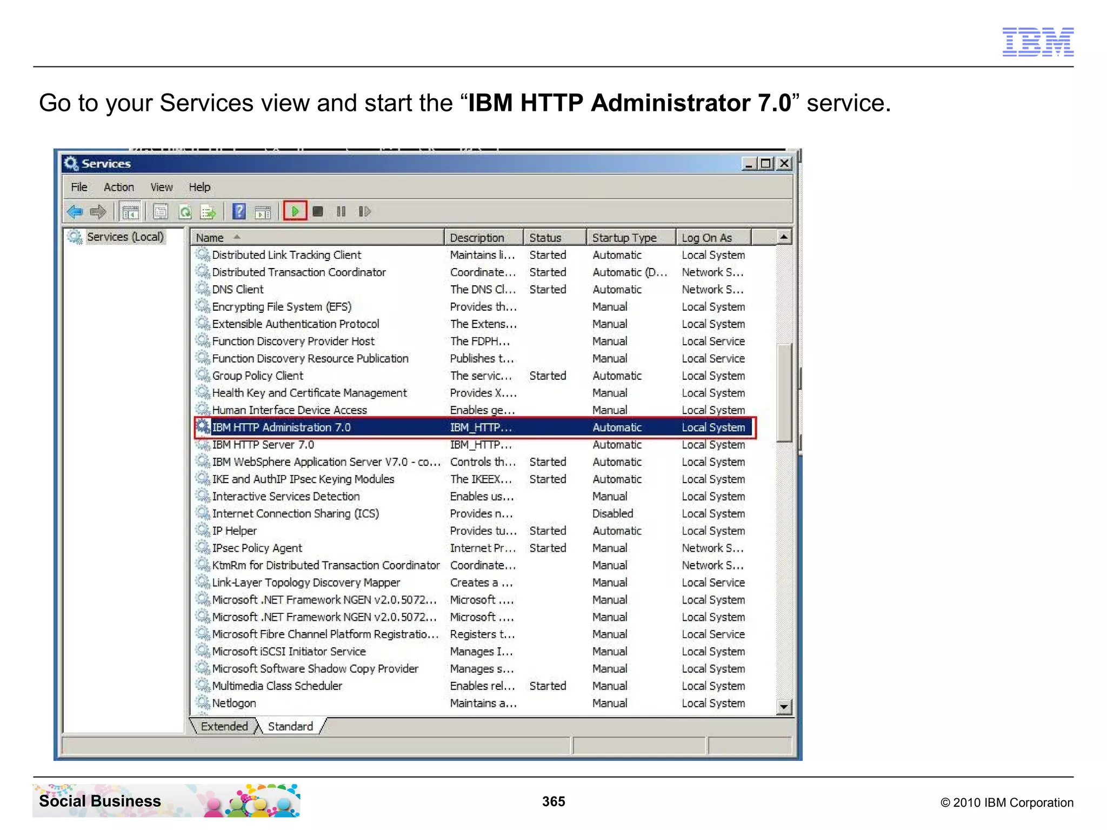Select Microsoft Fibre Channel Platform Registration row
The width and height of the screenshot is (1107, 830).
[x=473, y=634]
